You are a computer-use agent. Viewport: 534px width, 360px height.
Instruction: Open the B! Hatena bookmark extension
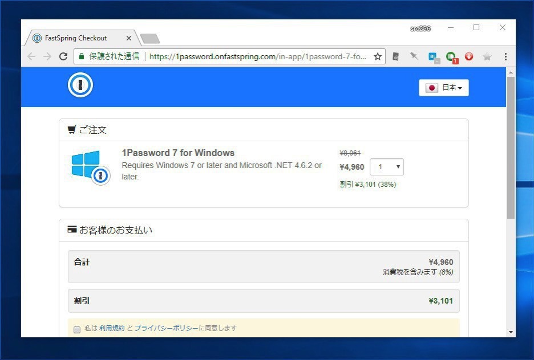click(434, 57)
